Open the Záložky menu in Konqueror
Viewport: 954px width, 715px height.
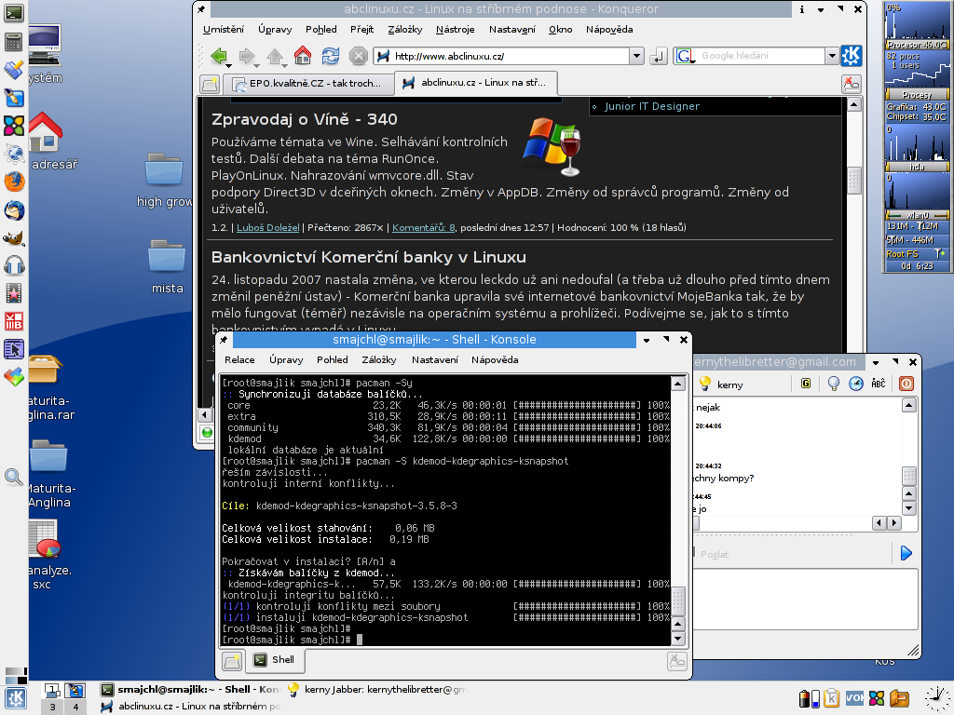pos(404,29)
